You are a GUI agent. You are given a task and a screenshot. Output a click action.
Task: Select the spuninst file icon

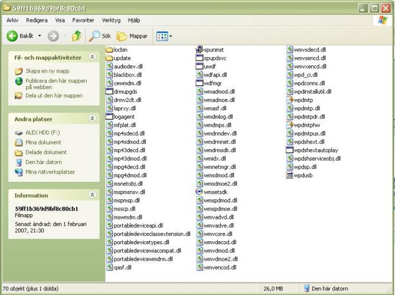click(200, 50)
